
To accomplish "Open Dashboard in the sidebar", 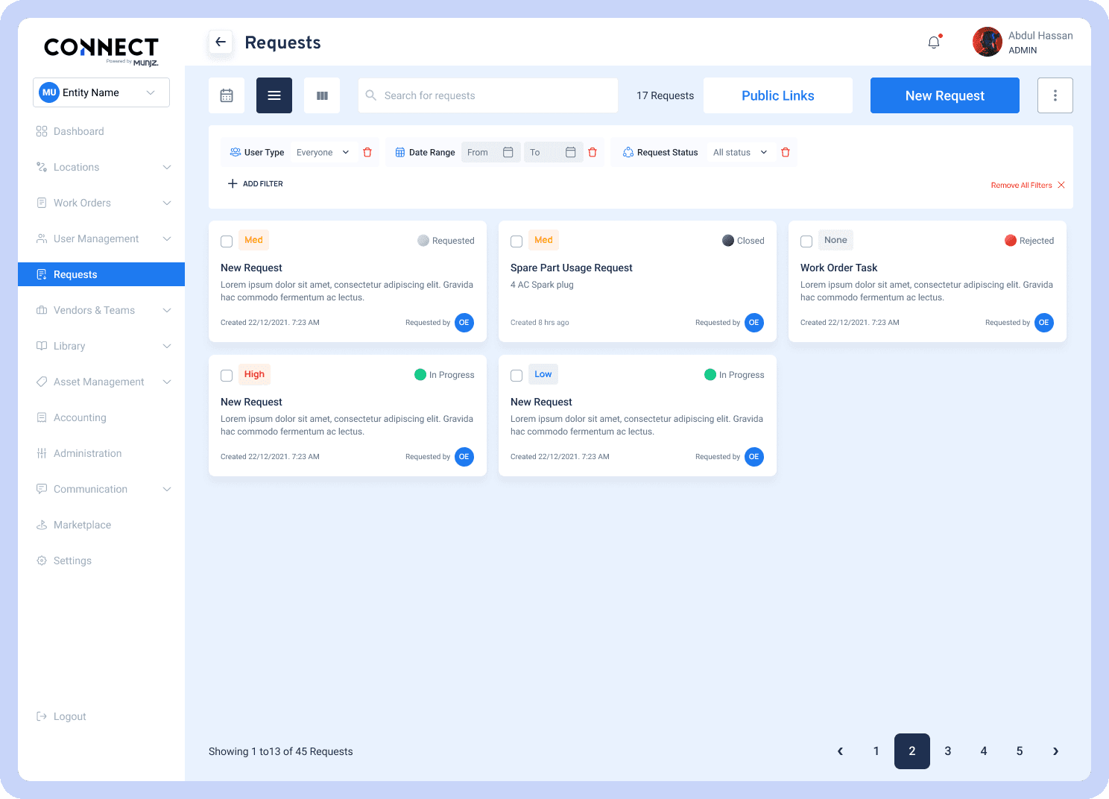I will point(78,131).
